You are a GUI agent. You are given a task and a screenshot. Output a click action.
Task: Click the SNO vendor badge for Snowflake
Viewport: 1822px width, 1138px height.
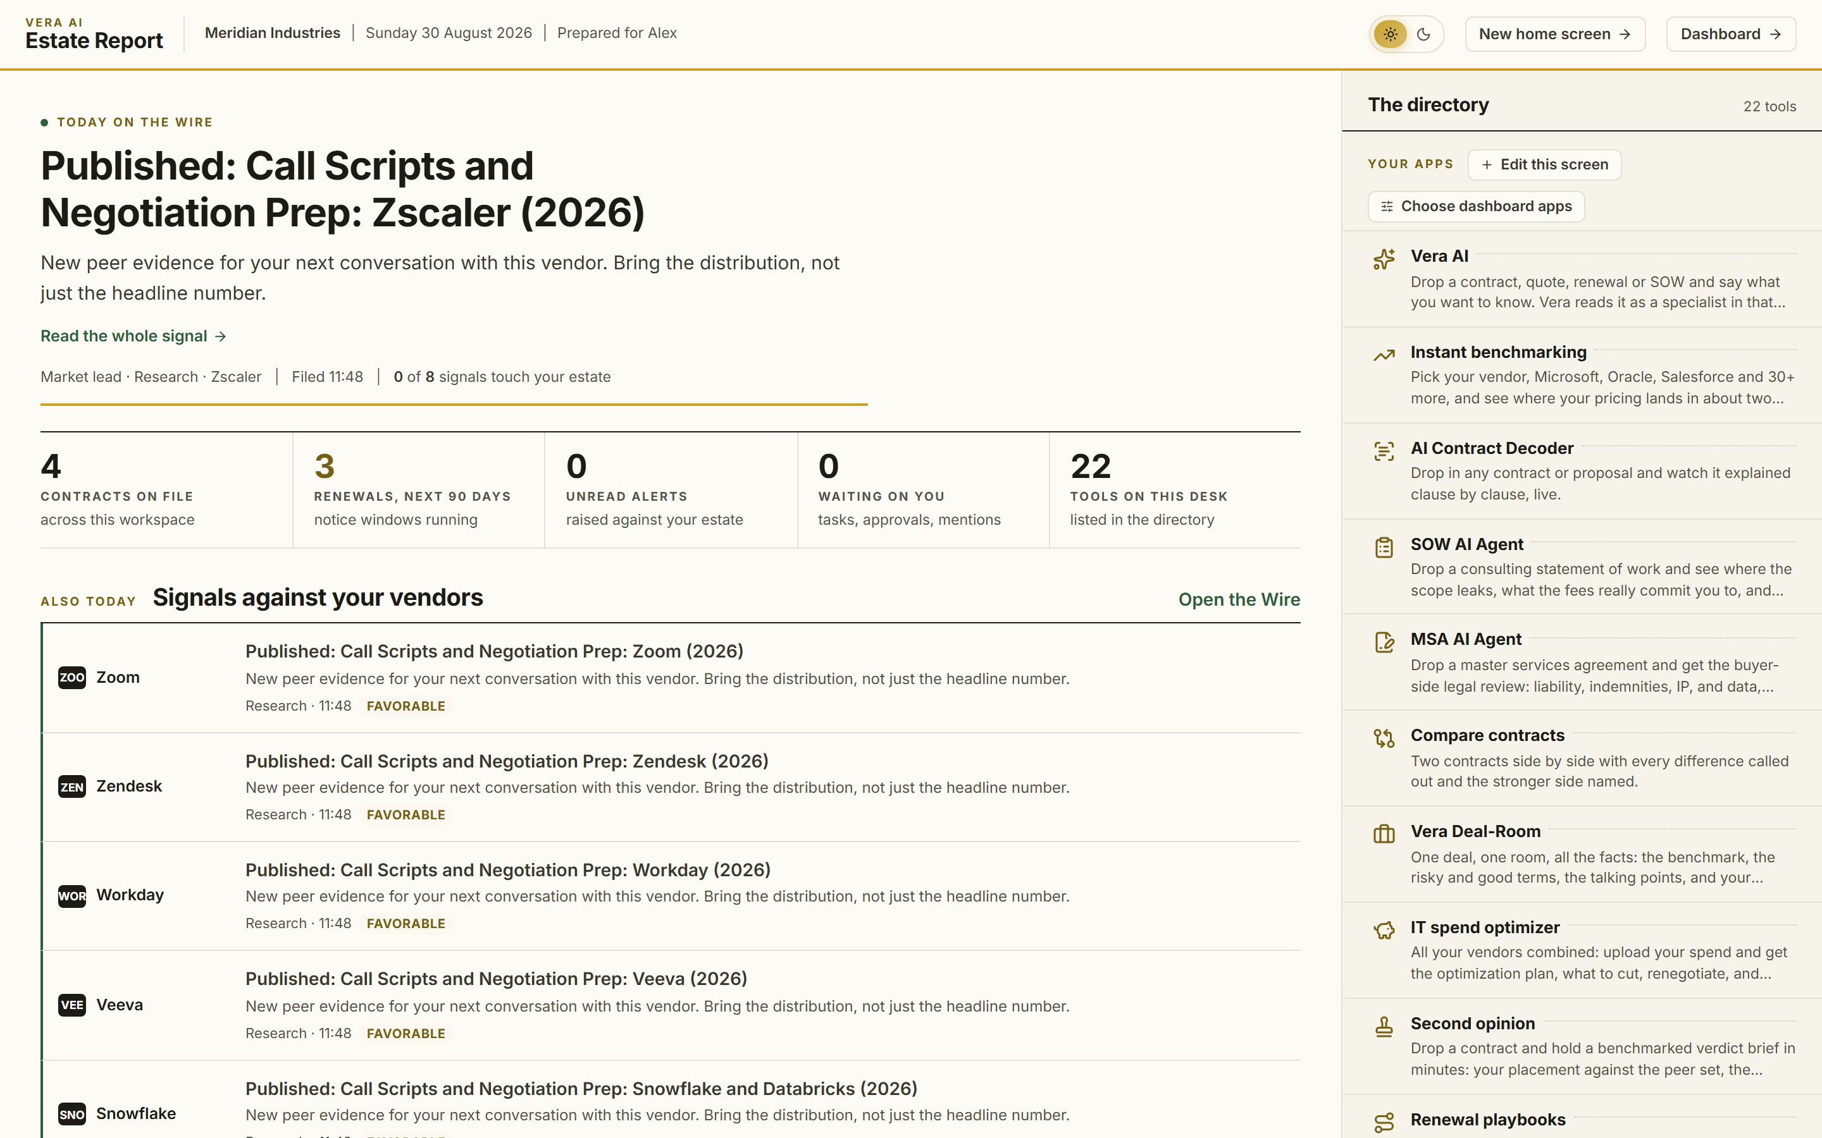tap(72, 1114)
